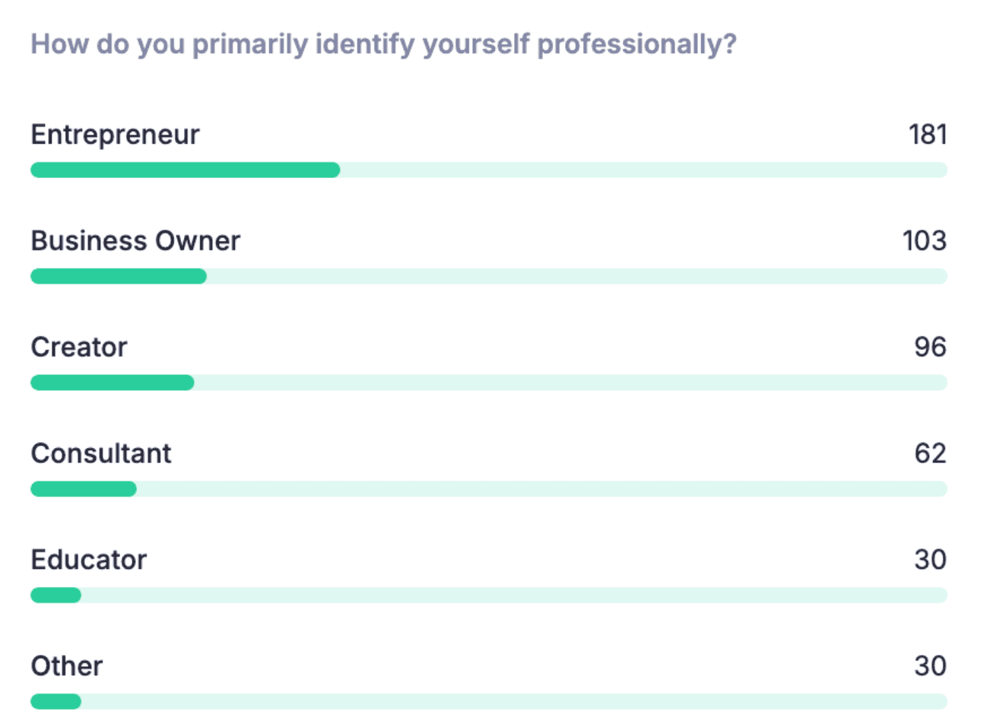
Task: Click the unfilled part of Entrepreneur's bar
Action: tap(644, 170)
